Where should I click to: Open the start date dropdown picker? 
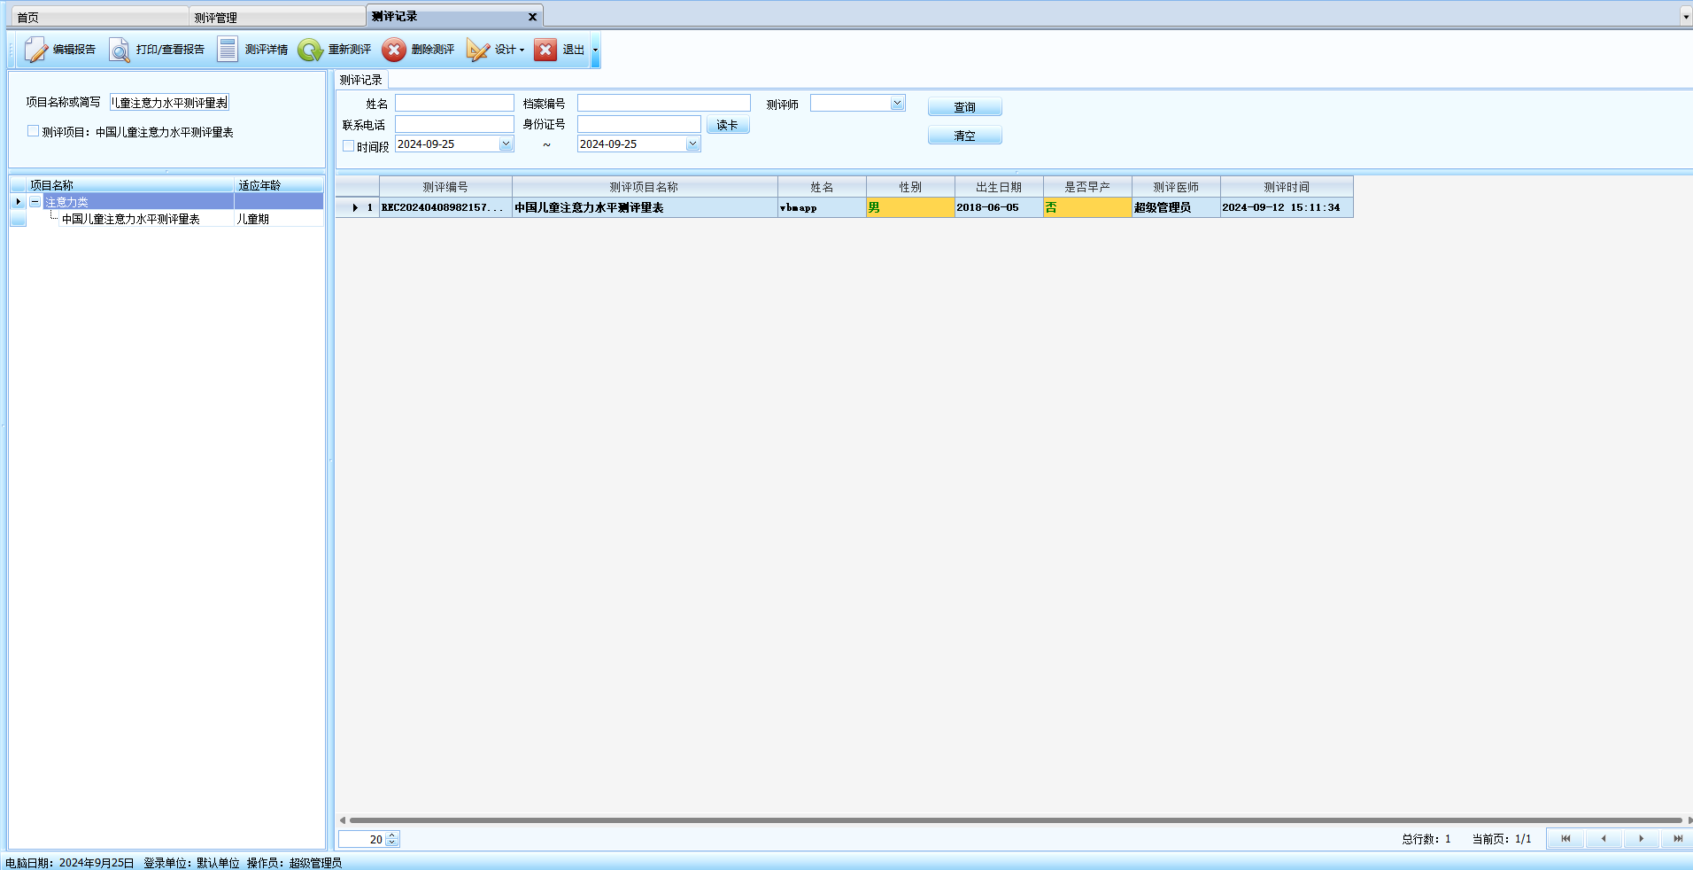pyautogui.click(x=506, y=144)
